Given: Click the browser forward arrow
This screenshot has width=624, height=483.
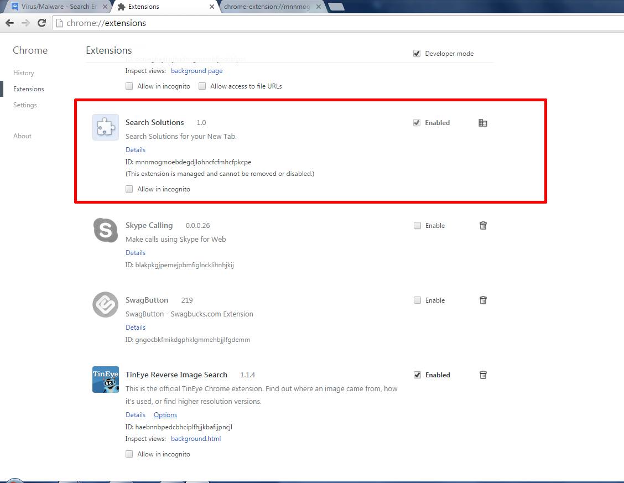Looking at the screenshot, I should tap(25, 23).
